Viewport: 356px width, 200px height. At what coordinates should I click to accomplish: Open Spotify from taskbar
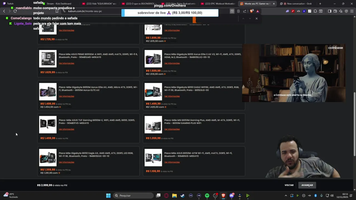(x=207, y=196)
